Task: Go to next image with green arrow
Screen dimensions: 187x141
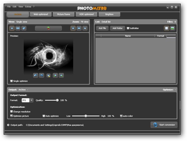Action: click(61, 75)
